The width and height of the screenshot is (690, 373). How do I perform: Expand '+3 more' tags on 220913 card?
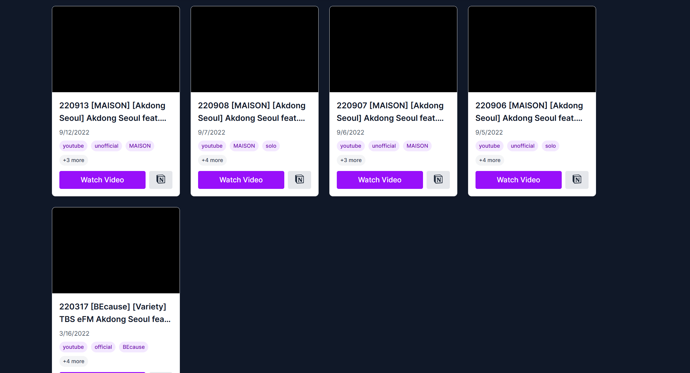tap(73, 160)
